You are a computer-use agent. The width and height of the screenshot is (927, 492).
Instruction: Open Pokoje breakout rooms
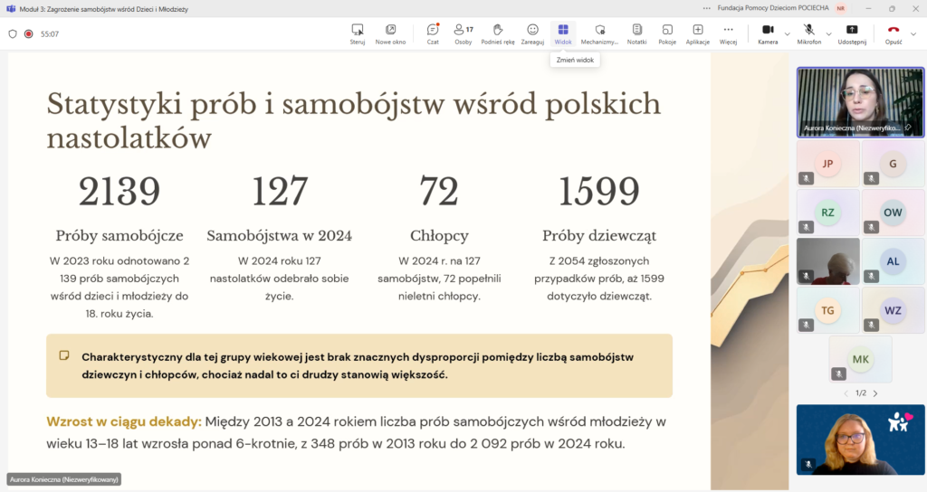tap(667, 33)
